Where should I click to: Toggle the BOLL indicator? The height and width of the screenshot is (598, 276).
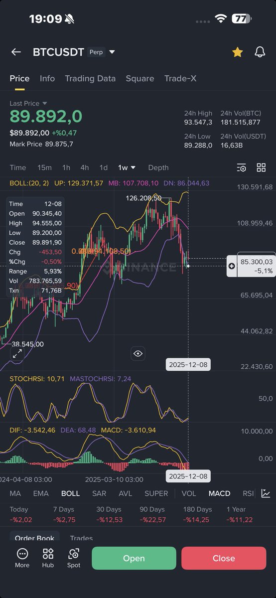(70, 493)
